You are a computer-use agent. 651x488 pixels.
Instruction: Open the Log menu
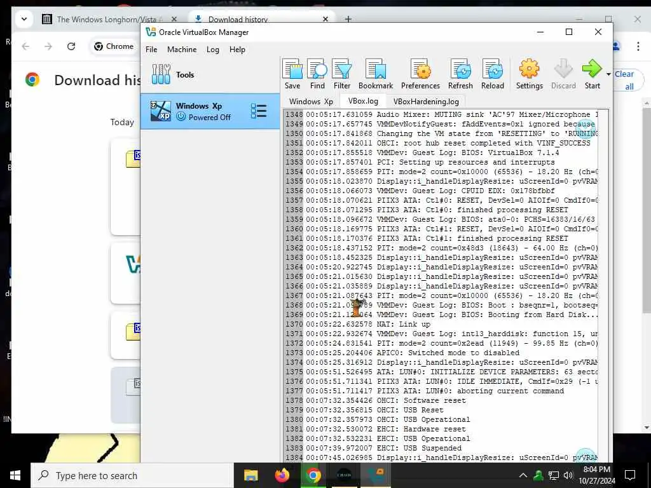point(212,50)
